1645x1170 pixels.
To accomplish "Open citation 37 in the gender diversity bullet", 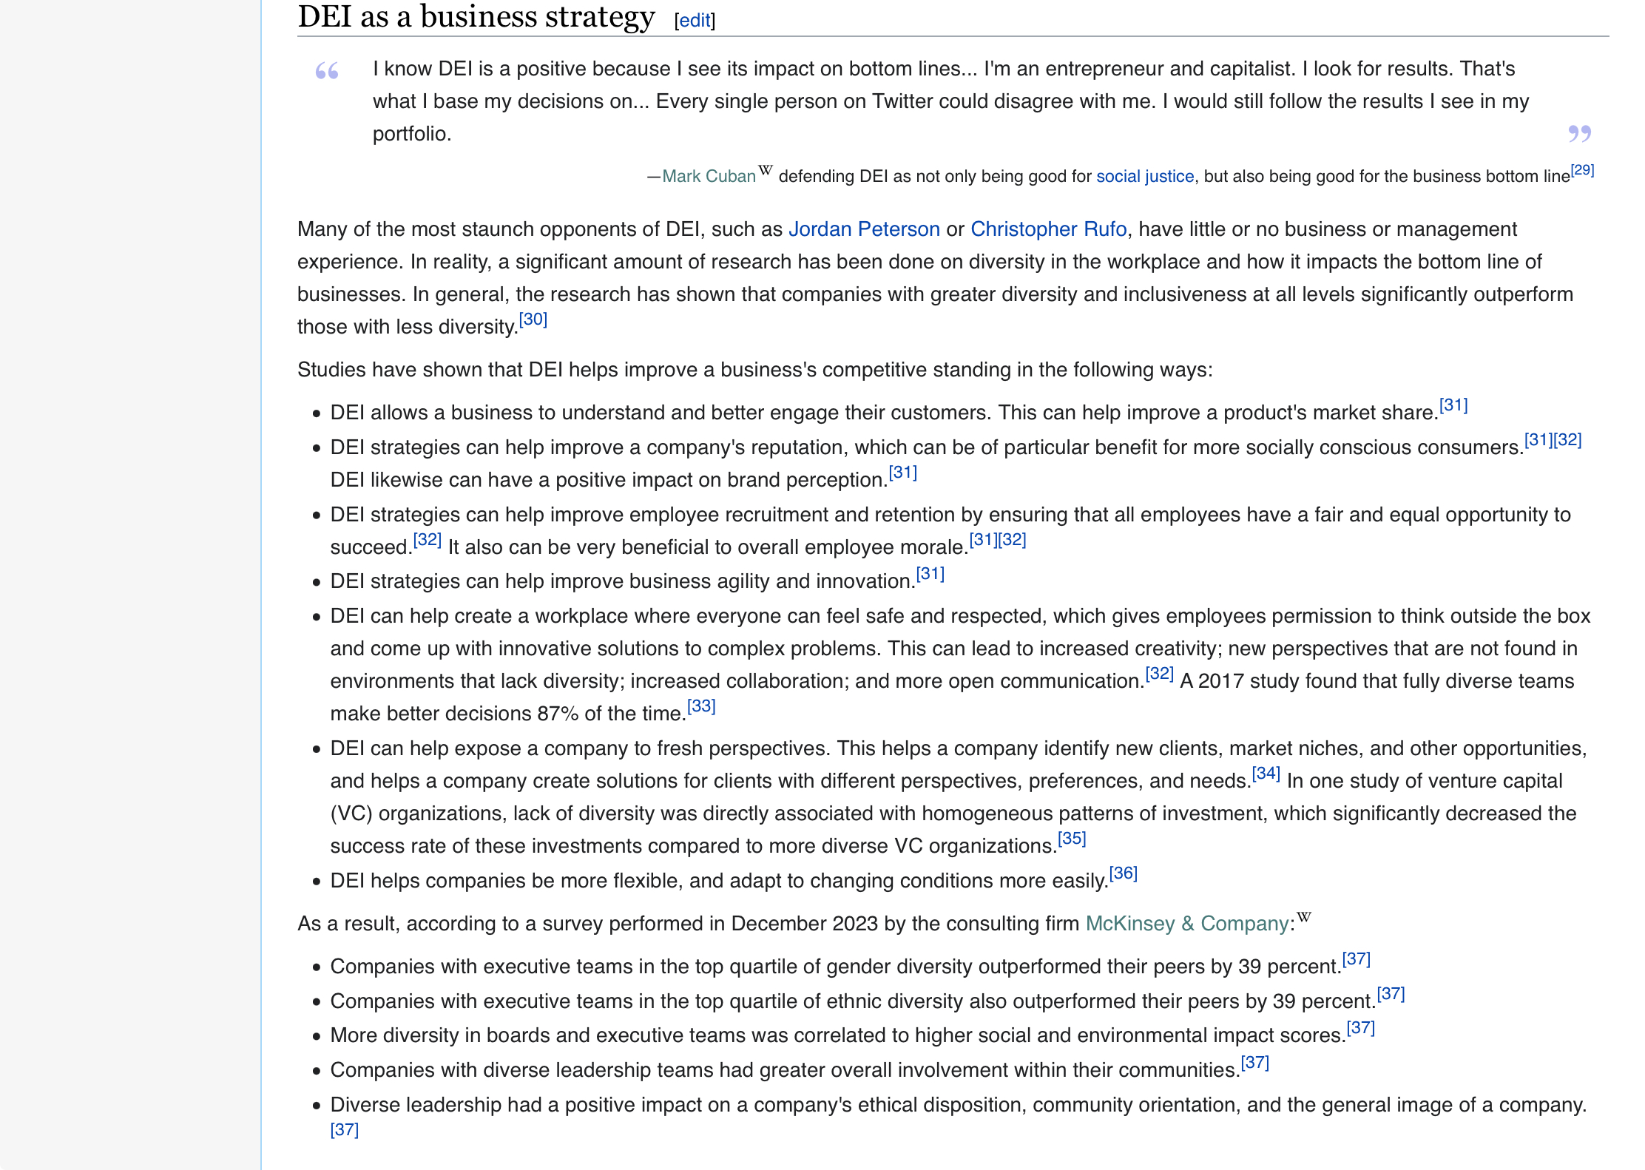I will [1357, 959].
